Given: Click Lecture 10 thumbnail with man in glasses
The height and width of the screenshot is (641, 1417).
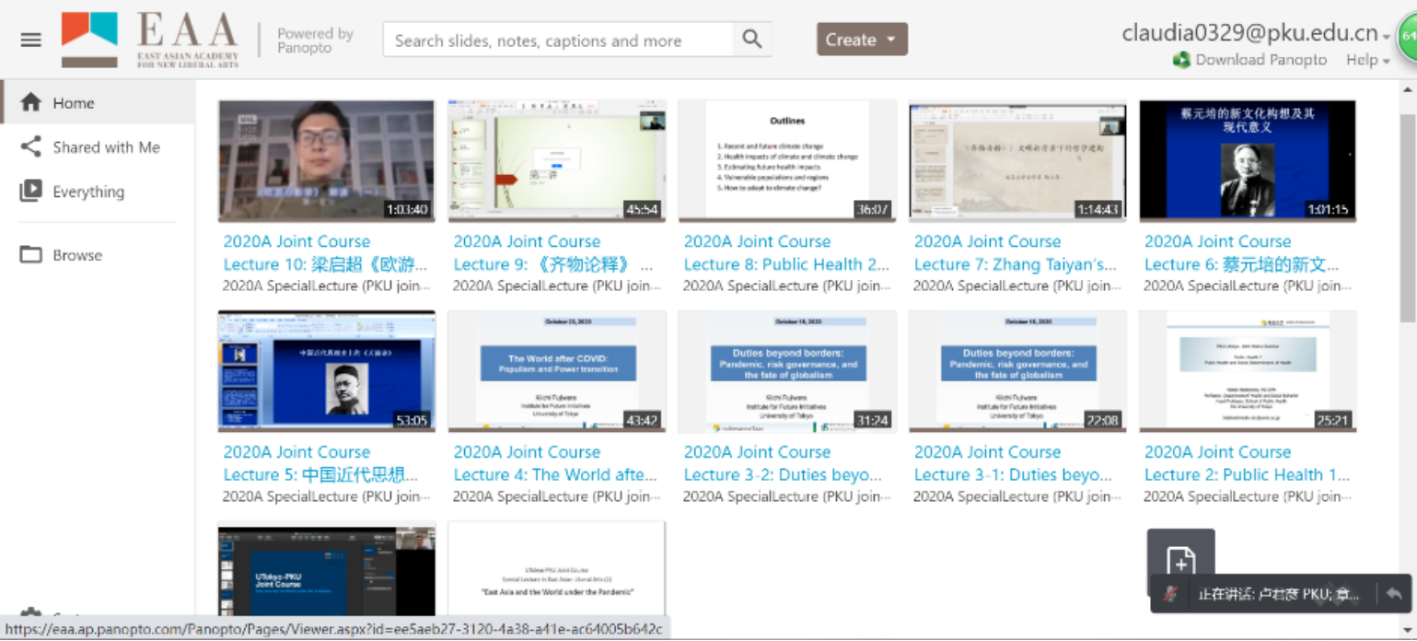Looking at the screenshot, I should [327, 160].
